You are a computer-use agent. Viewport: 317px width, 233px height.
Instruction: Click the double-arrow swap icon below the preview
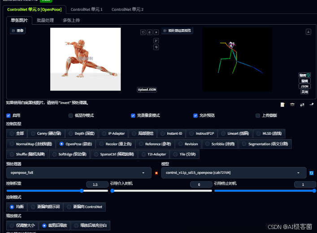[x=302, y=105]
